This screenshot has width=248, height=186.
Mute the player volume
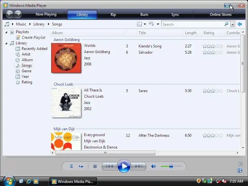(x=153, y=166)
